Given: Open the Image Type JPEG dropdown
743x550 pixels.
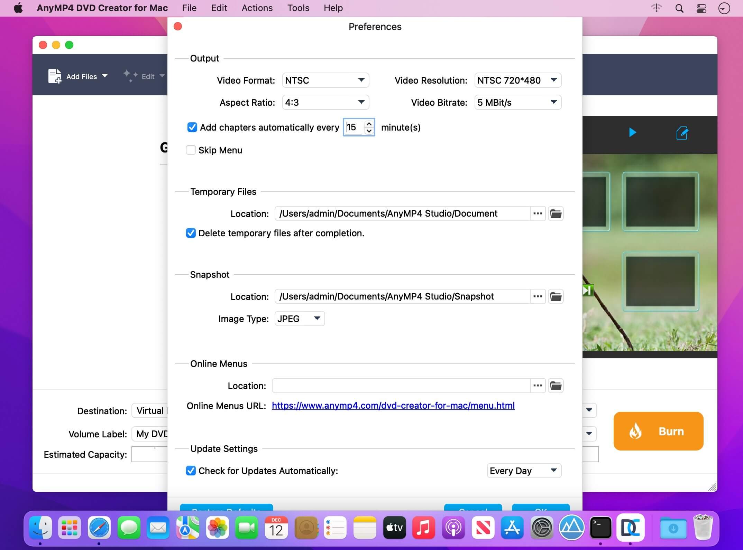Looking at the screenshot, I should 299,319.
